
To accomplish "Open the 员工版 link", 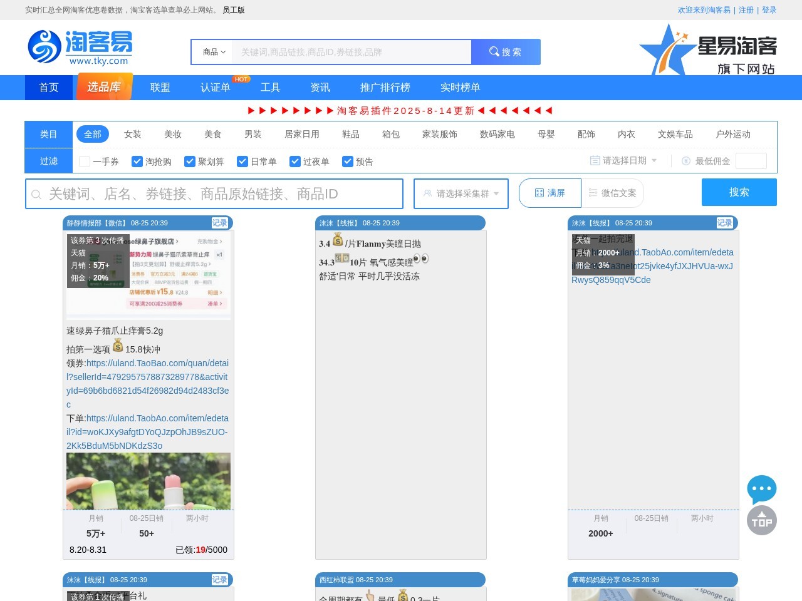I will [234, 10].
